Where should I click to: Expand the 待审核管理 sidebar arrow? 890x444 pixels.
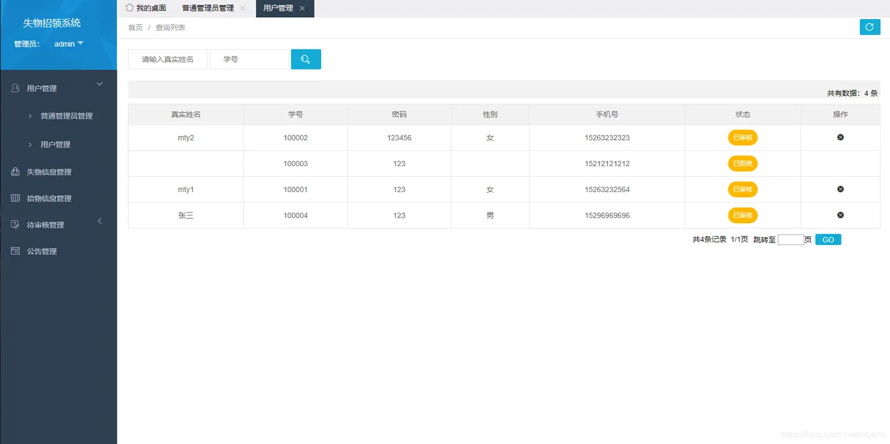(x=99, y=221)
